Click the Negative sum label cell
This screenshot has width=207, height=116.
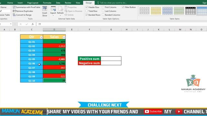(x=89, y=63)
